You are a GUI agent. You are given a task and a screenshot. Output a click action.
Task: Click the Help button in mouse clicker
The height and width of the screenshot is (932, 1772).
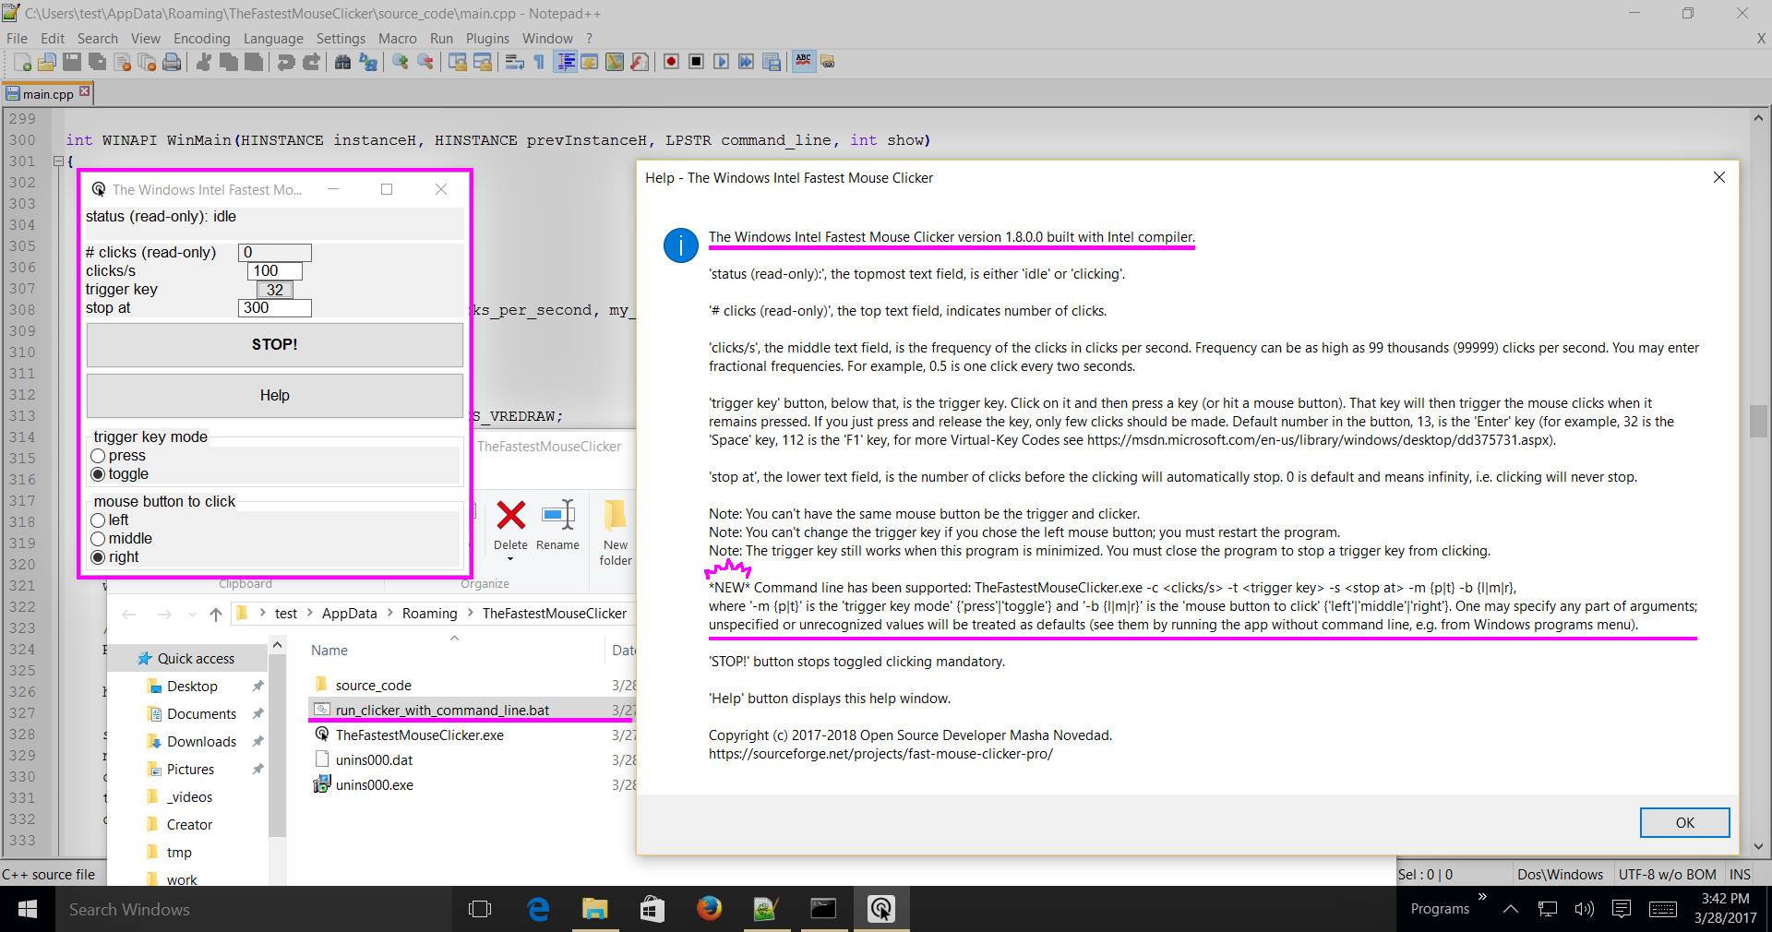(x=275, y=395)
